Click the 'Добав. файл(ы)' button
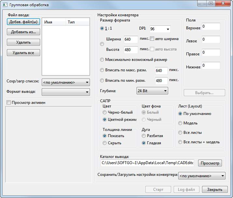 [x=23, y=22]
